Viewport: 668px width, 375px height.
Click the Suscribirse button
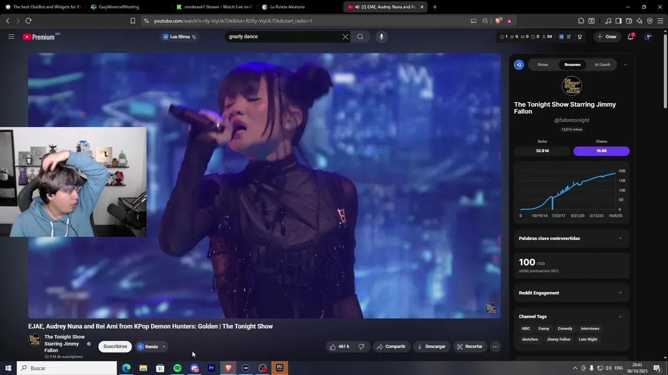tap(115, 346)
